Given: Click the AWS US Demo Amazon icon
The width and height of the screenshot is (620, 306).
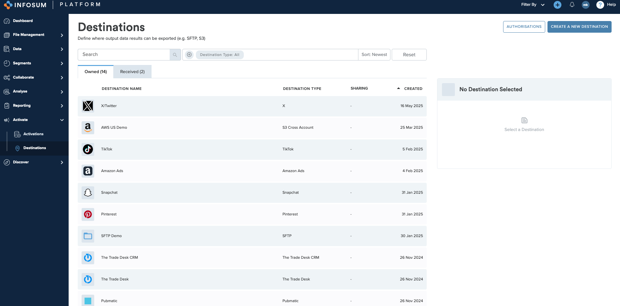Looking at the screenshot, I should pos(88,127).
